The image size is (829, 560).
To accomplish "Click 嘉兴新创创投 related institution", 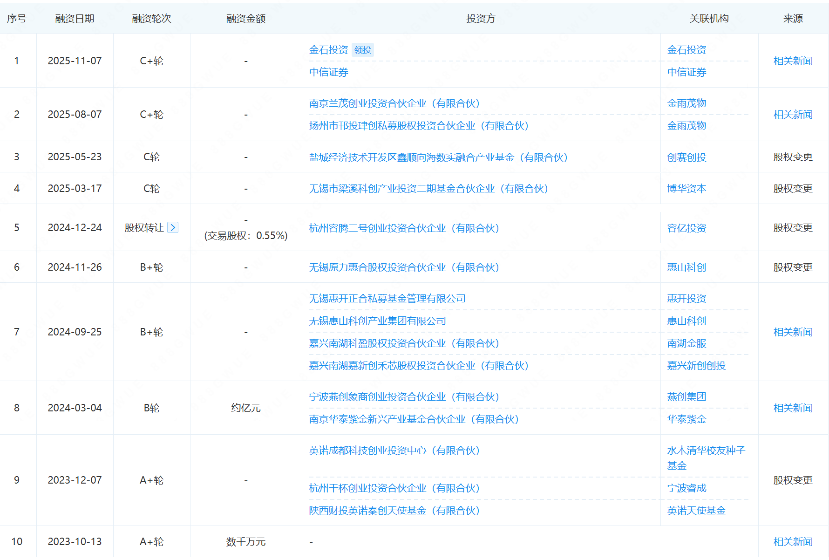I will coord(696,366).
